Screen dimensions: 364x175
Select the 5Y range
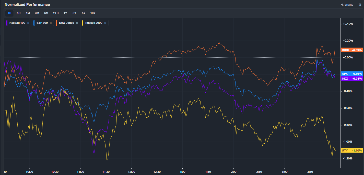point(84,13)
